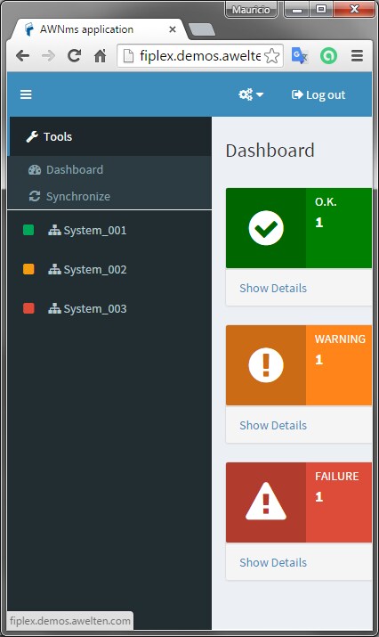Show Details for WARNING systems
379x637 pixels.
273,425
